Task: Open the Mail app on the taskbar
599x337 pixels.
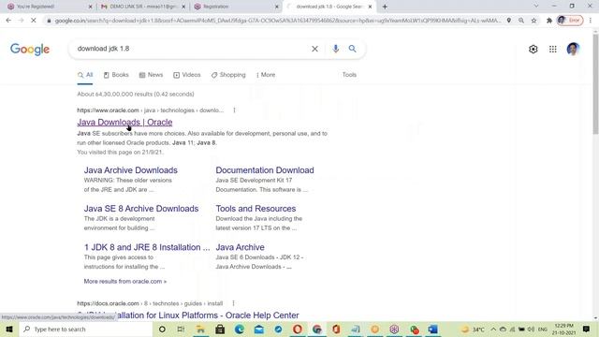Action: [x=259, y=330]
